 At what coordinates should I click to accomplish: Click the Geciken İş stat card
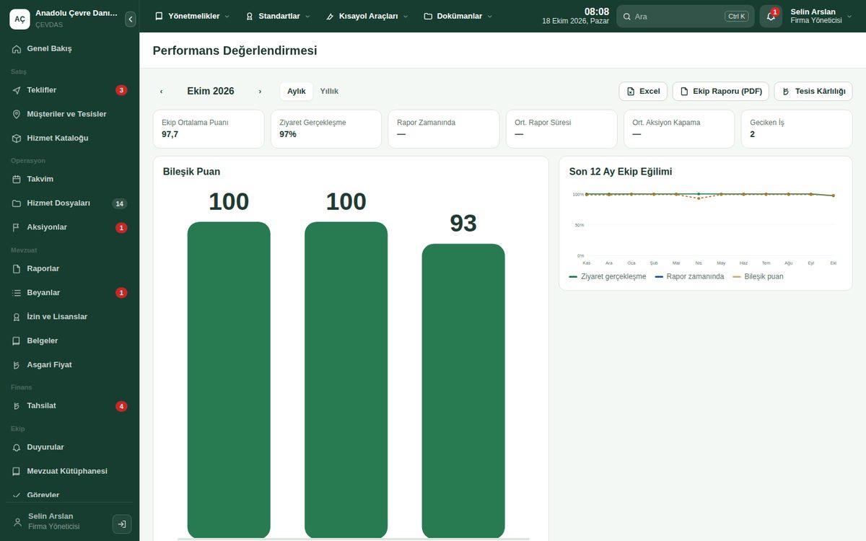coord(796,129)
